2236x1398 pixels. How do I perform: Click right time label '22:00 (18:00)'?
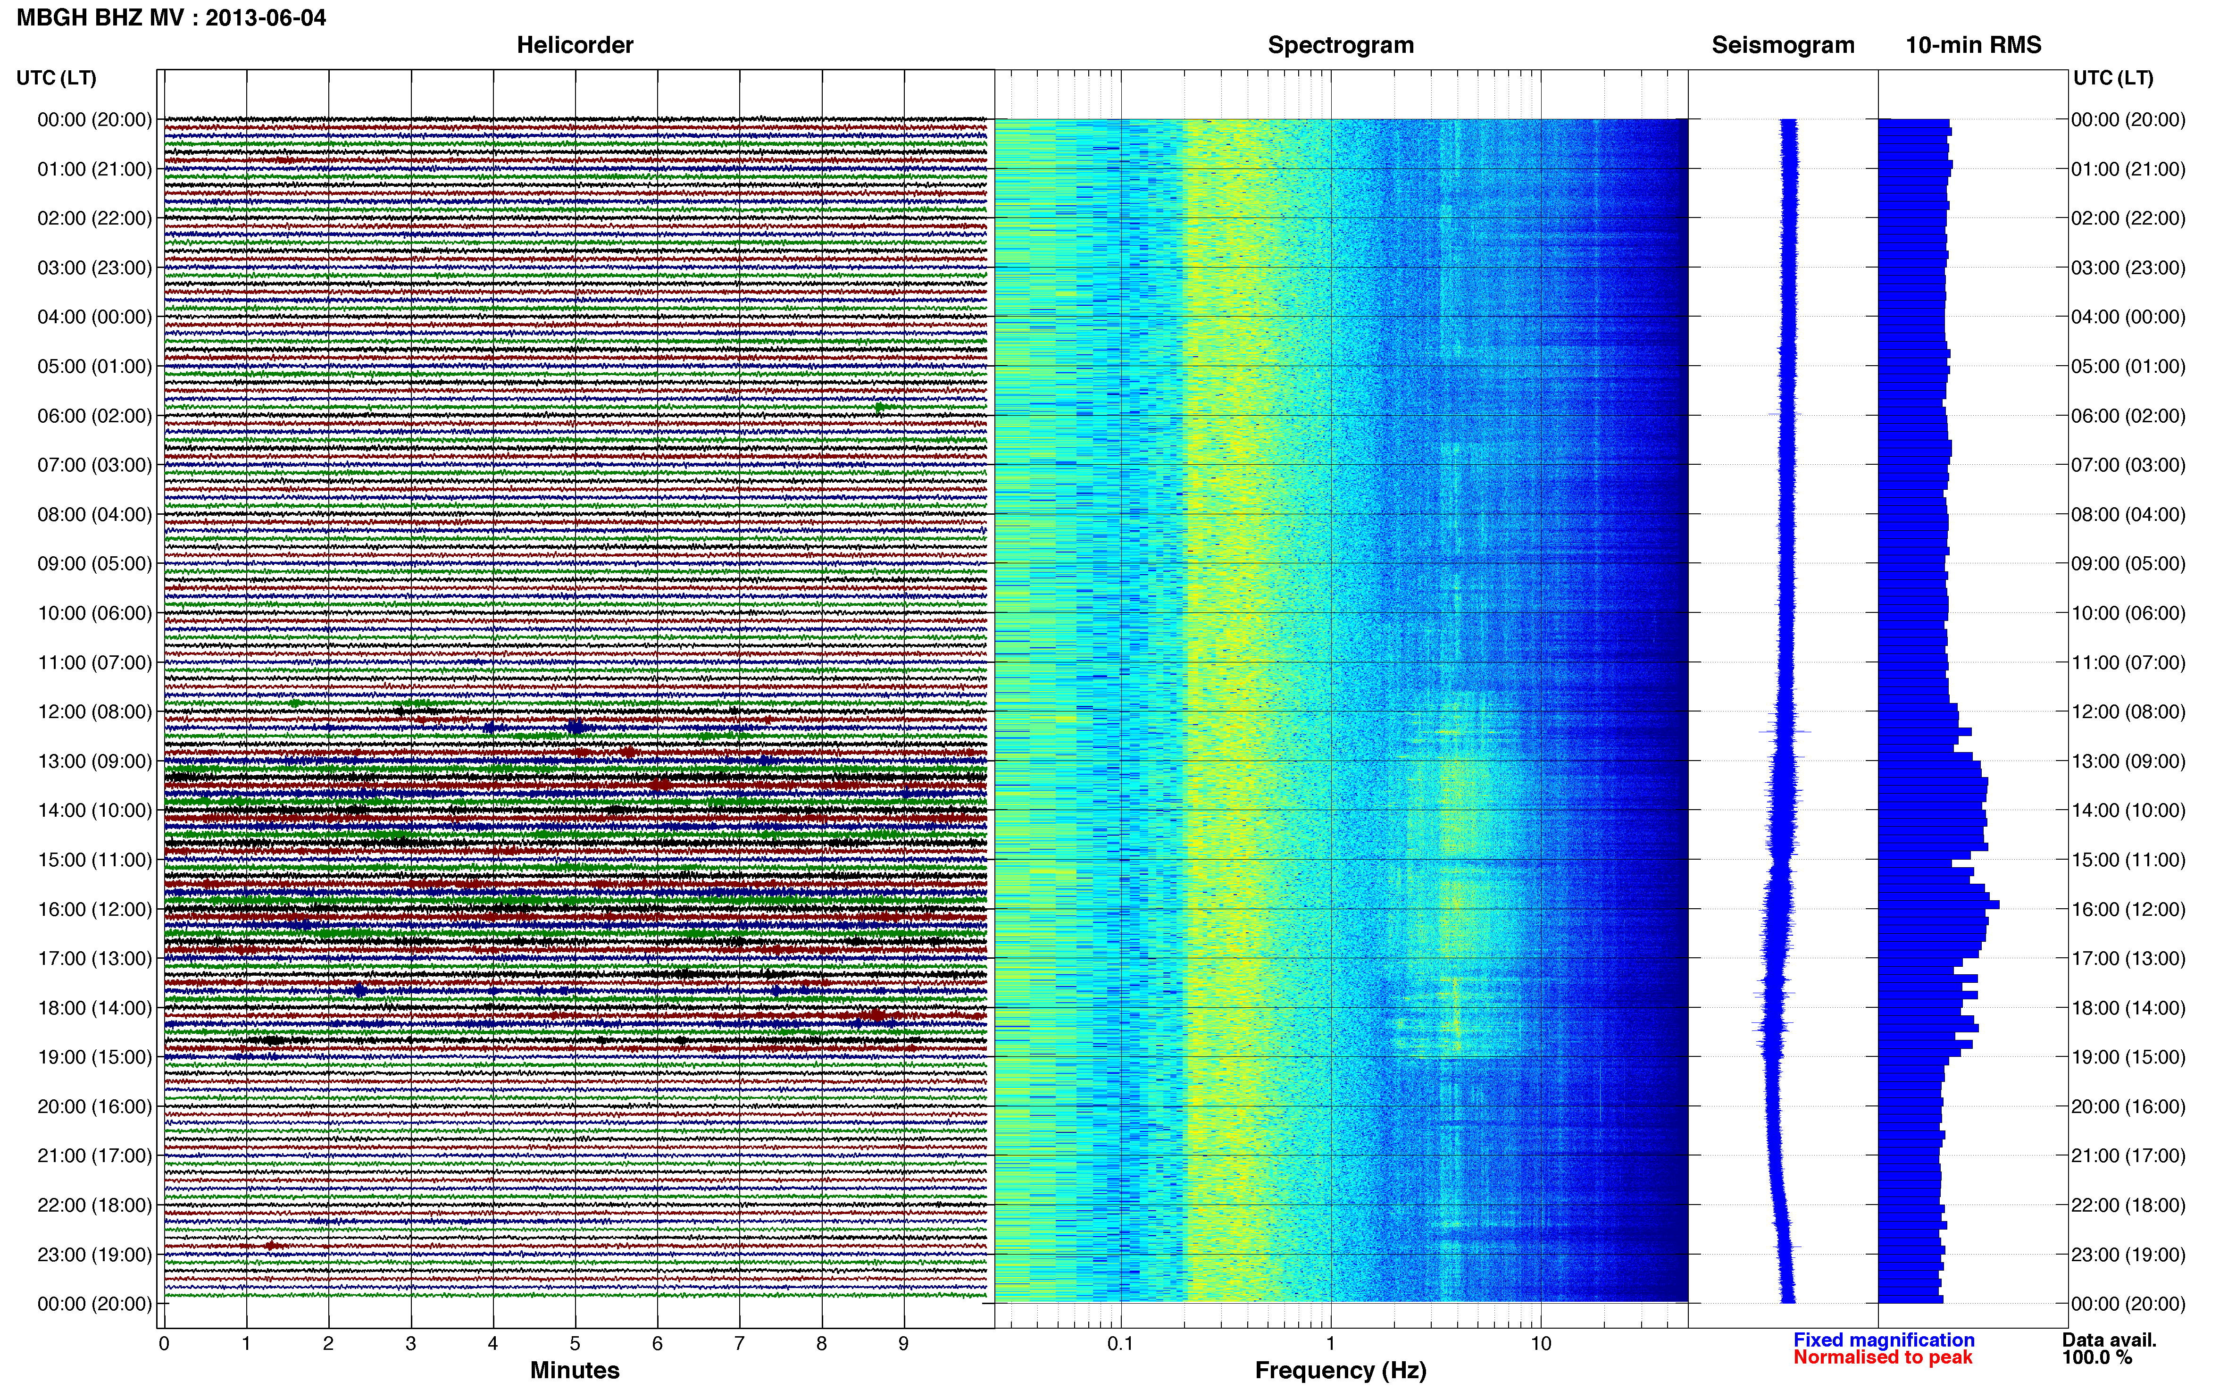[2128, 1205]
